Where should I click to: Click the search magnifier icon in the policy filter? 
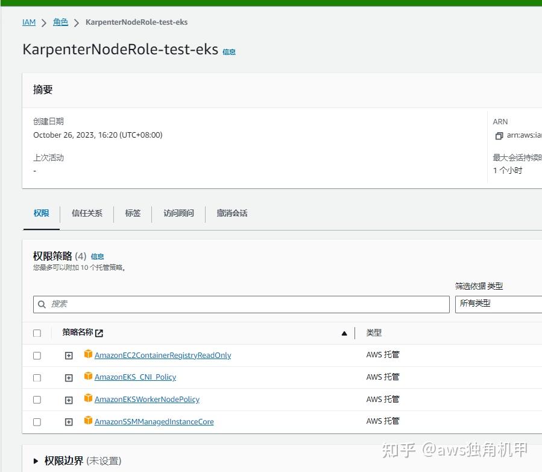click(42, 304)
